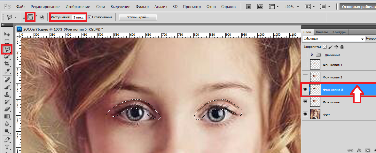
Task: Open the Редактирование menu
Action: click(45, 7)
